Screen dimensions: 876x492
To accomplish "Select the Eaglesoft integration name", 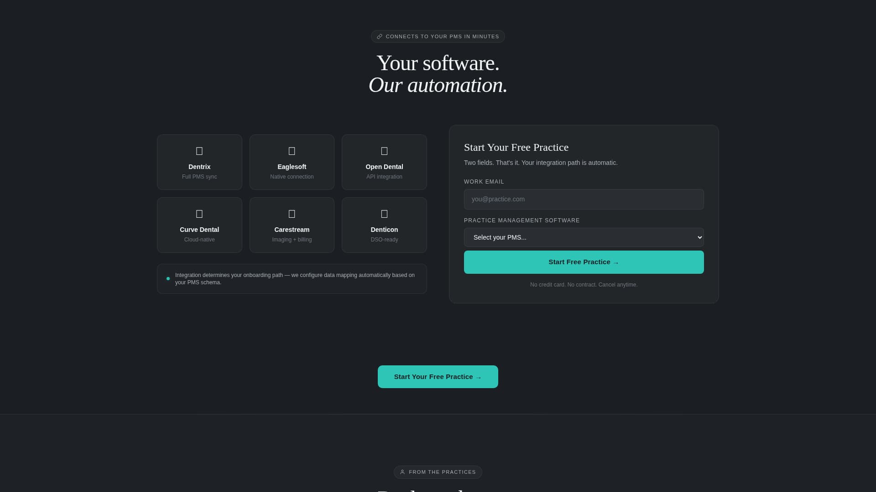I will point(292,167).
